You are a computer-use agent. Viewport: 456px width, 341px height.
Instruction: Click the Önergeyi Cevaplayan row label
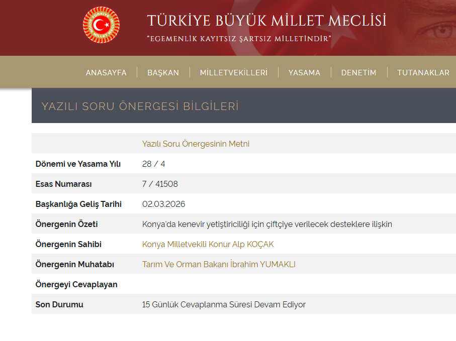[76, 284]
